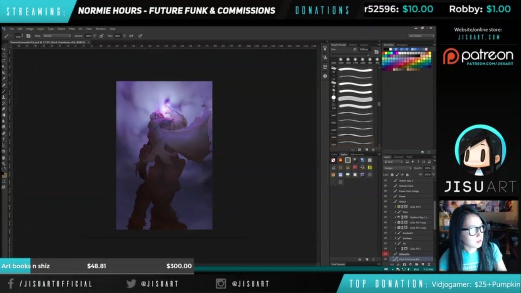Toggle visibility of Color Fill 5 layer

[x=386, y=207]
